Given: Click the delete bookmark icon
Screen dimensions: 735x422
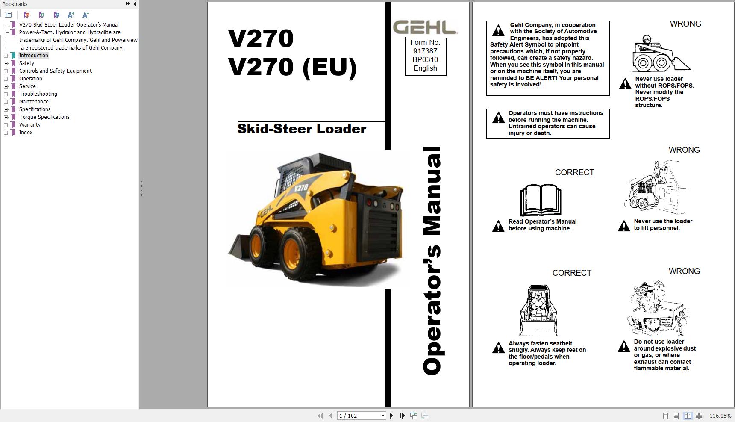Looking at the screenshot, I should 26,14.
